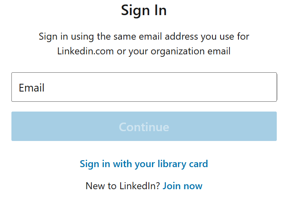Click the light blue Continue button
The image size is (300, 199).
tap(144, 127)
